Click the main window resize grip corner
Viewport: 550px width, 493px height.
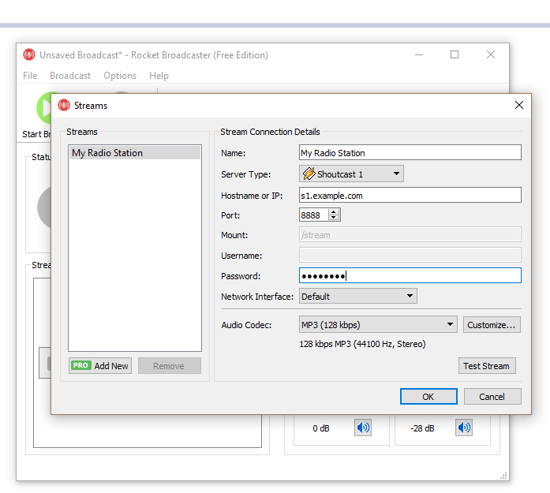click(x=503, y=476)
